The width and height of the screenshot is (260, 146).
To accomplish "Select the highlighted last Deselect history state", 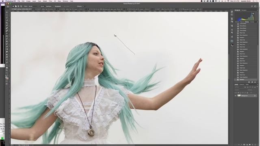I will (x=246, y=79).
